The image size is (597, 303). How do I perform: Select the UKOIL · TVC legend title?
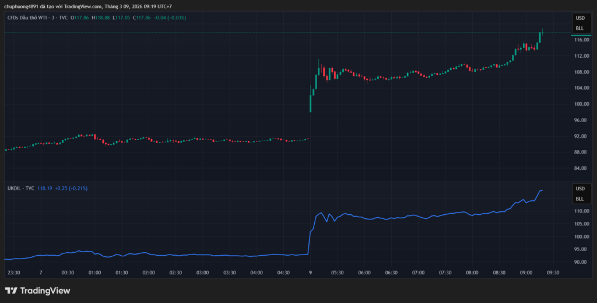(20, 189)
